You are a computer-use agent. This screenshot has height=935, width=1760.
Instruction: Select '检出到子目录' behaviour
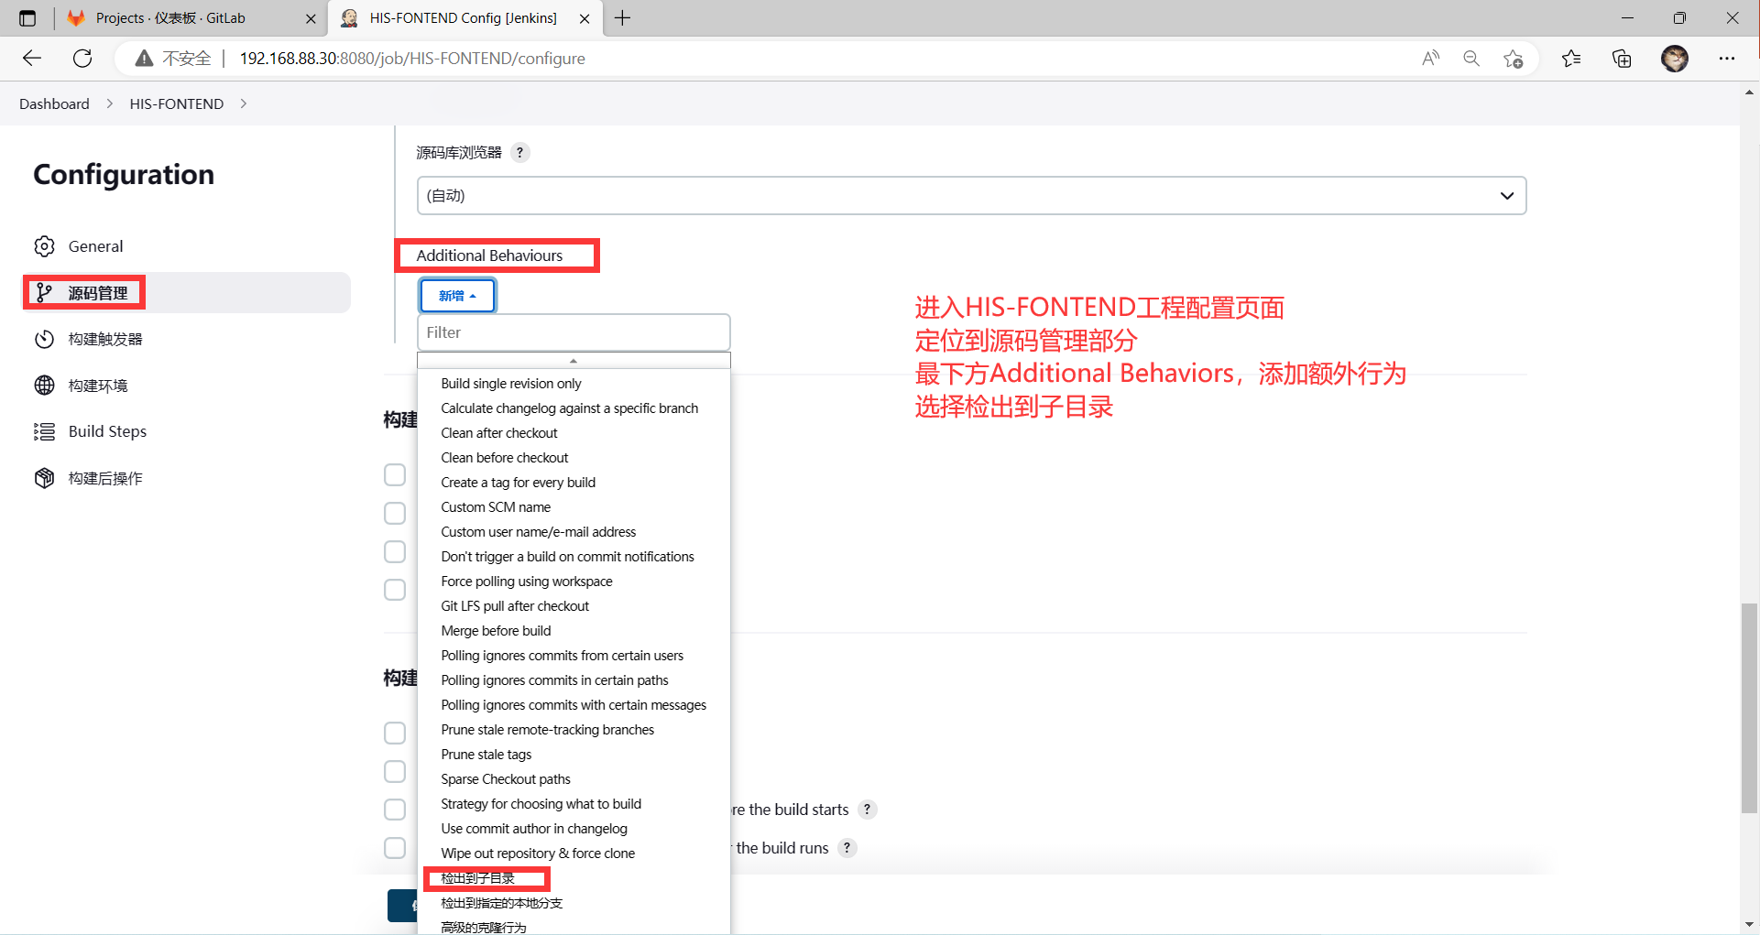tap(478, 878)
